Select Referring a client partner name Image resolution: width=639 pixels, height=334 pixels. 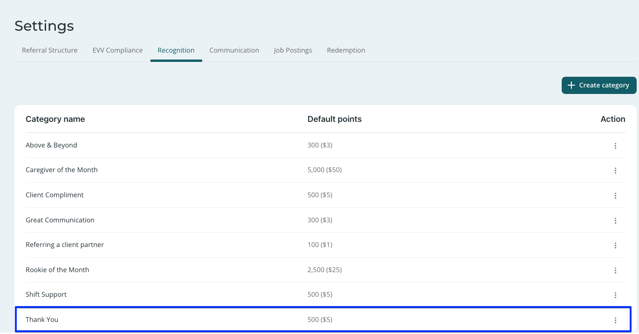pos(65,245)
